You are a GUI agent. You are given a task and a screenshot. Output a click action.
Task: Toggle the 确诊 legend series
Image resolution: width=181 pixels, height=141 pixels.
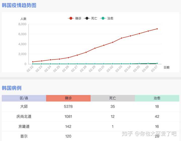[x=75, y=18]
